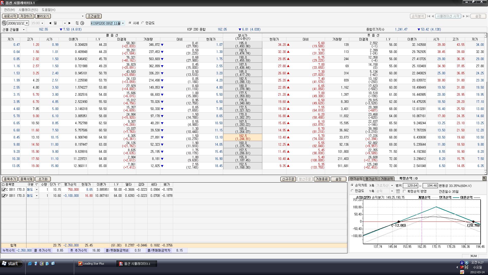
Task: Click the 저장하기 button
Action: point(26,16)
